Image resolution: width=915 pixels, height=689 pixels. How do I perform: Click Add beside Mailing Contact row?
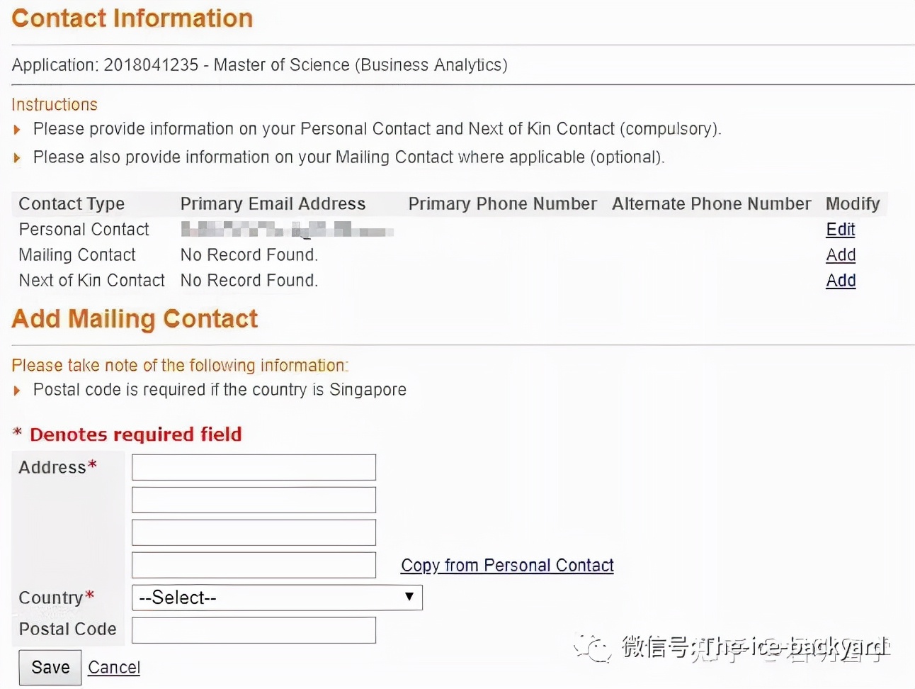click(x=841, y=254)
